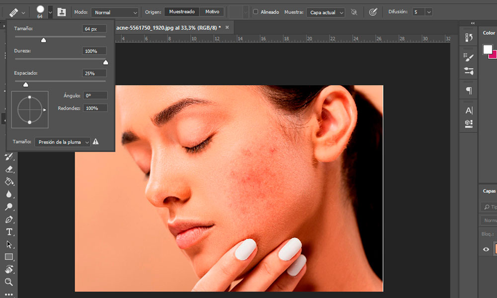Select the Type tool
Screen dimensions: 497x298
pyautogui.click(x=10, y=231)
